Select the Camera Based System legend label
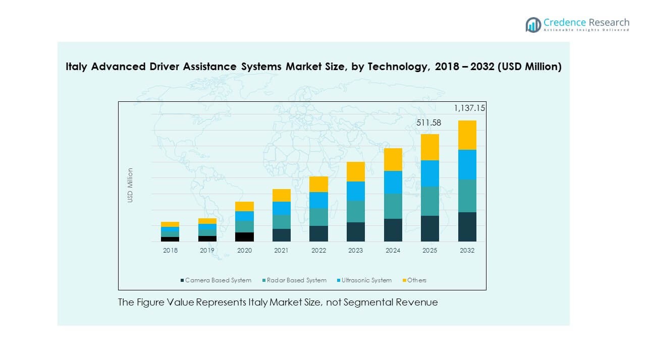Screen dimensions: 646x363 coord(218,280)
